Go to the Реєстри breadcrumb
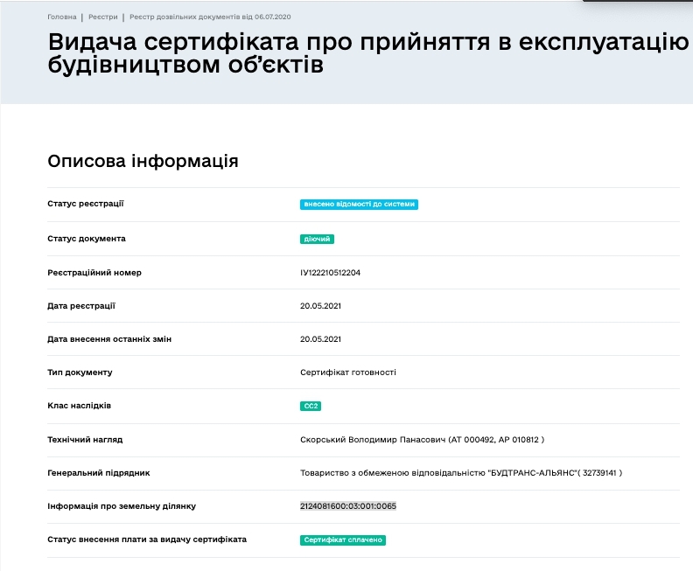 tap(103, 17)
